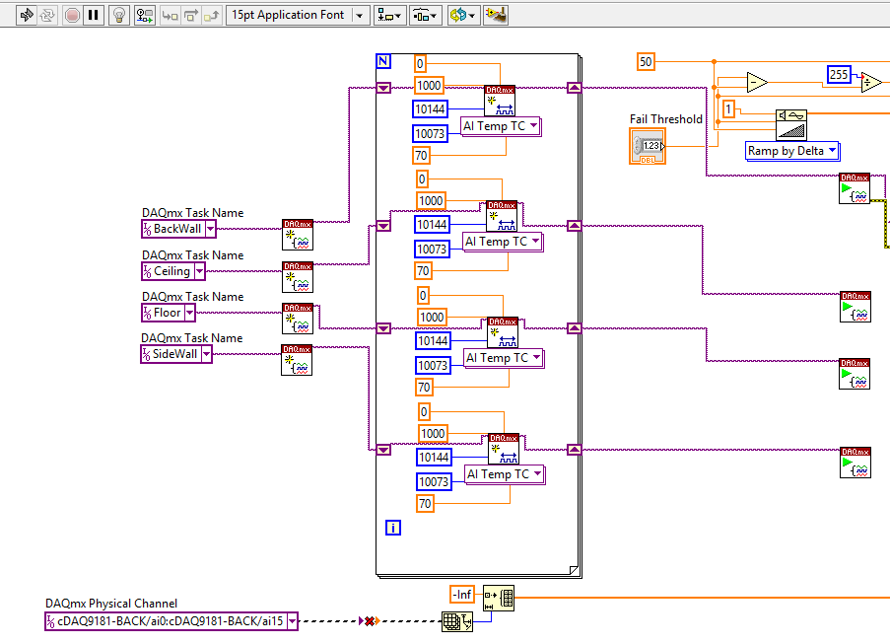This screenshot has width=890, height=644.
Task: Click the For Loop N count terminal
Action: (383, 61)
